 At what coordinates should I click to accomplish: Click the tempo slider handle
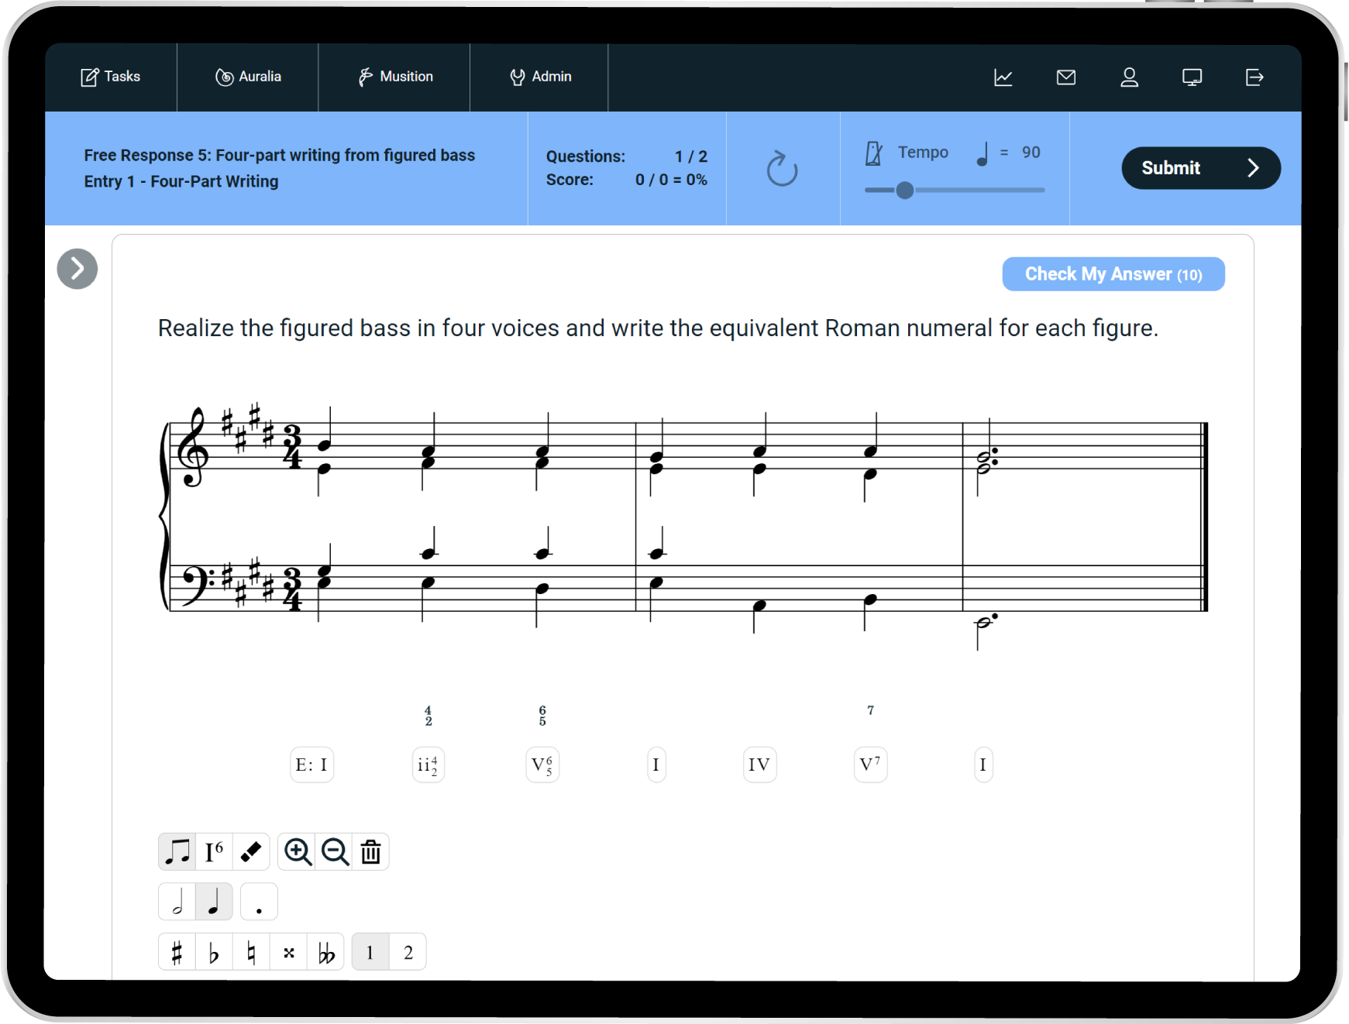point(904,190)
